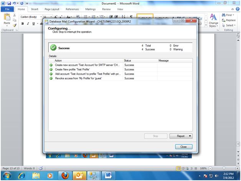Click the proofing check icon in status bar
This screenshot has width=241, height=181.
pyautogui.click(x=41, y=168)
